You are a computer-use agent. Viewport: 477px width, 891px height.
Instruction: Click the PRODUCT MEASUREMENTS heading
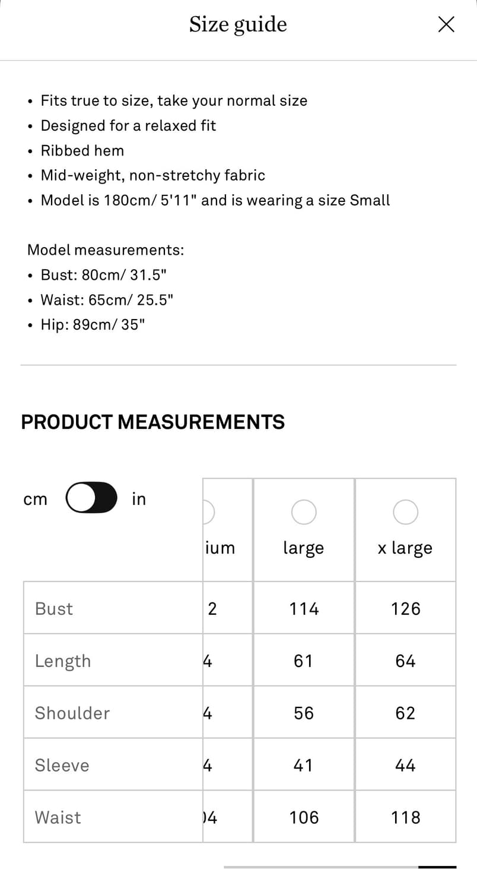coord(153,422)
